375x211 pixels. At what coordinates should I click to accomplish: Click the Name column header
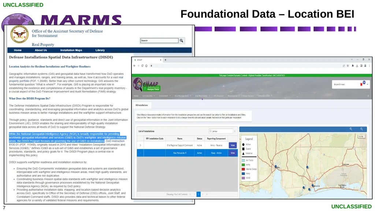coord(180,139)
